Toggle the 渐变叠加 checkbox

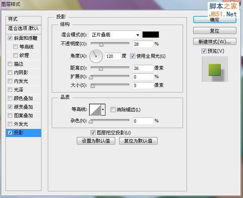[x=10, y=107]
